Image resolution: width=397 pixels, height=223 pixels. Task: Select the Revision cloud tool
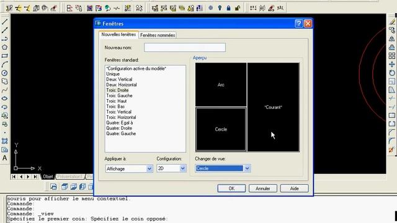tap(4, 81)
